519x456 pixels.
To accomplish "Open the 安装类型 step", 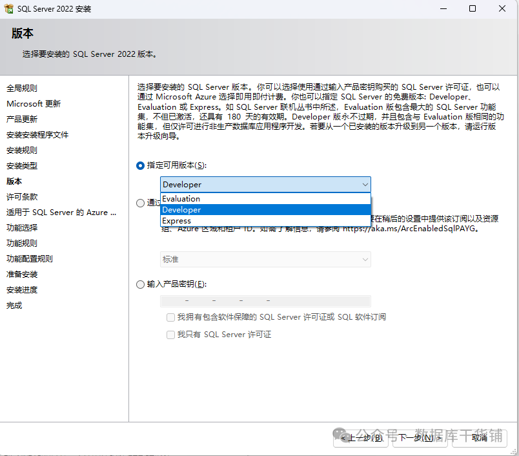I will click(x=22, y=166).
